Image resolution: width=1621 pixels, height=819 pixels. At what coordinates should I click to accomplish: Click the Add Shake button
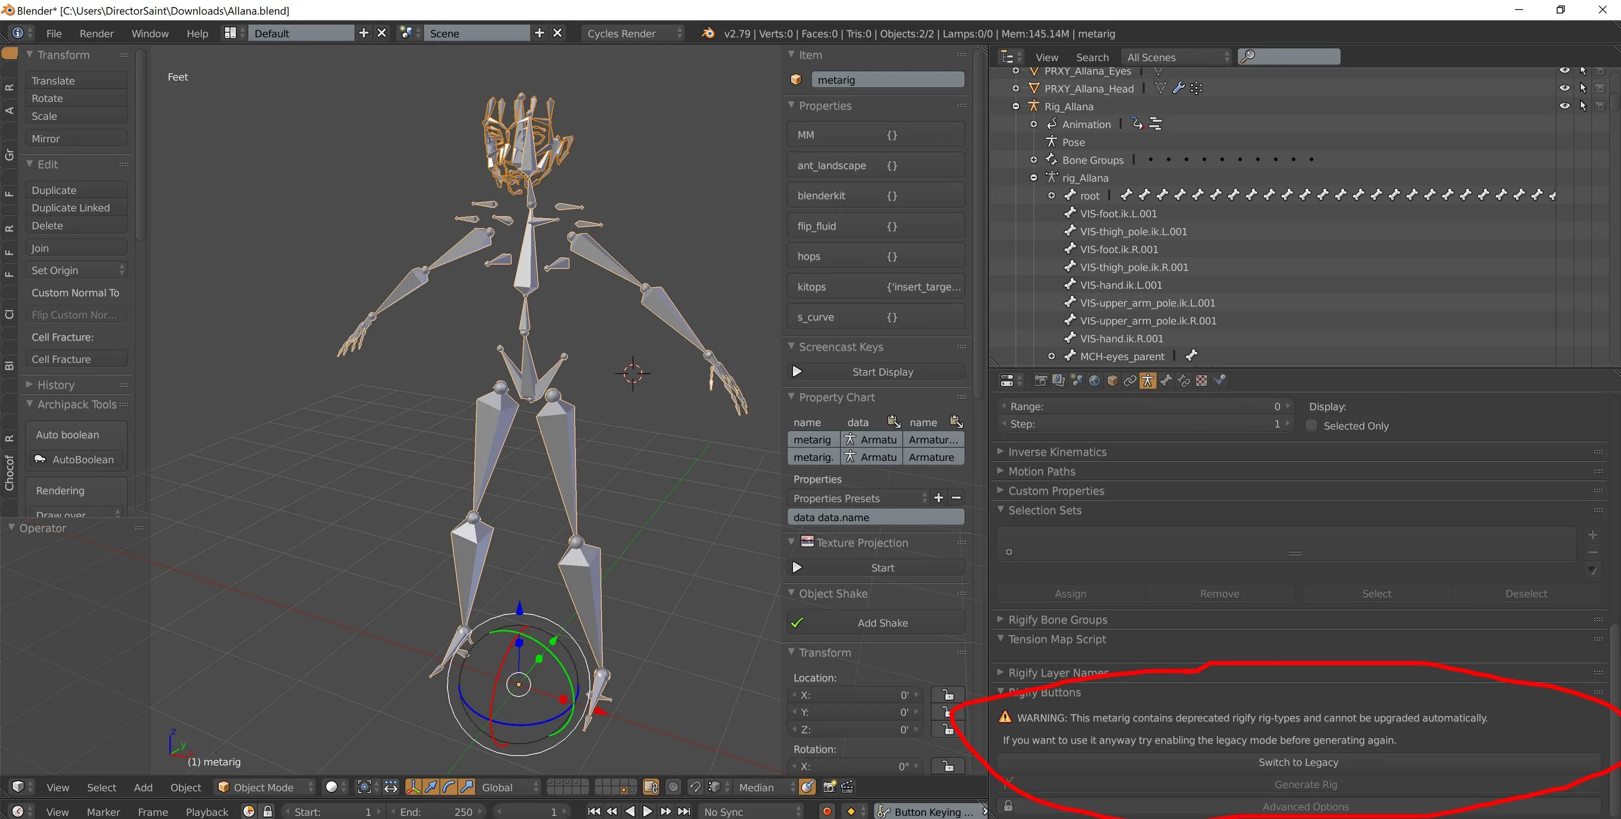coord(876,622)
